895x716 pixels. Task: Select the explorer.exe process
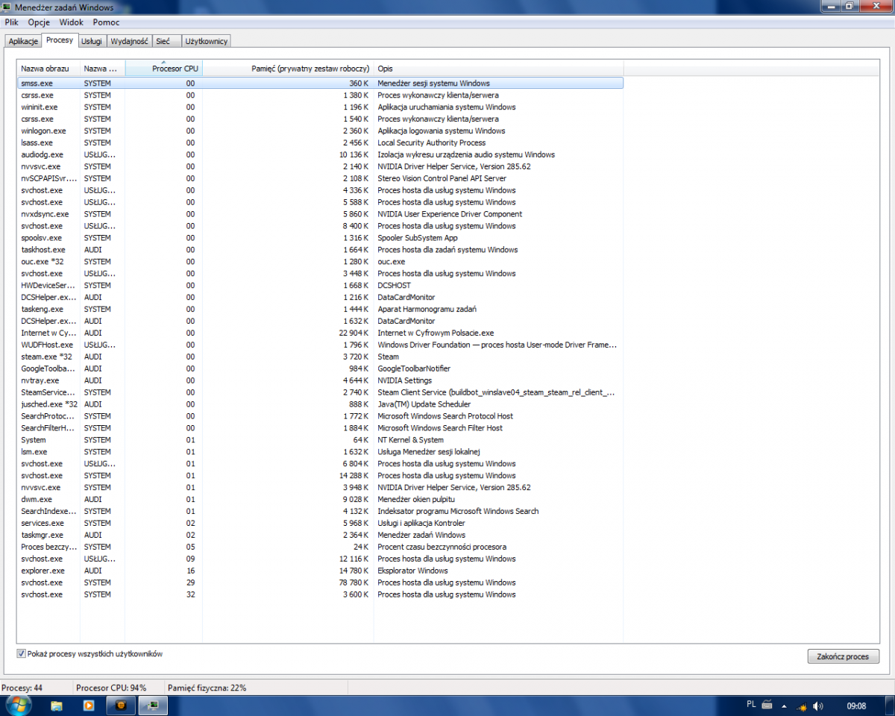(320, 571)
